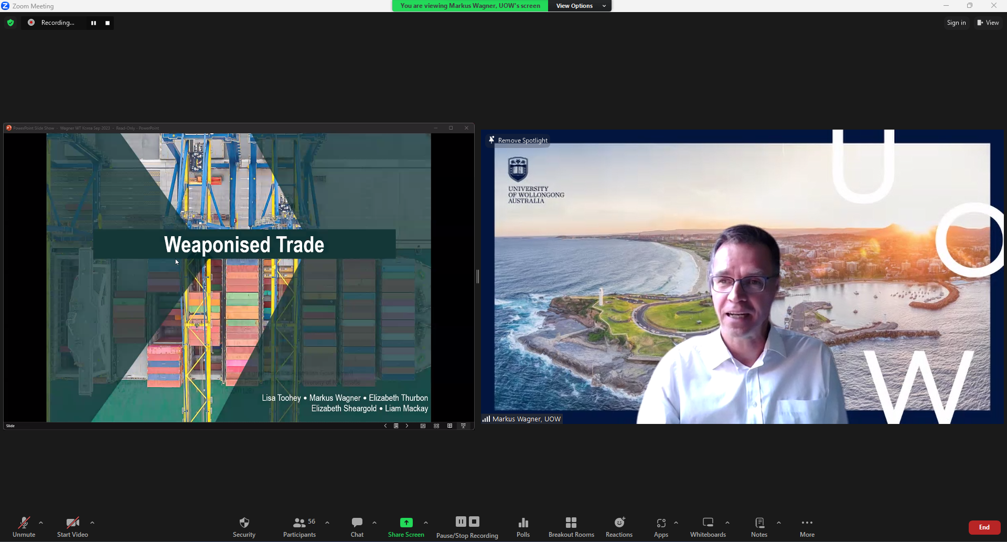Click Remove Spotlight on the video
Screen dimensions: 1007x542
click(x=518, y=140)
